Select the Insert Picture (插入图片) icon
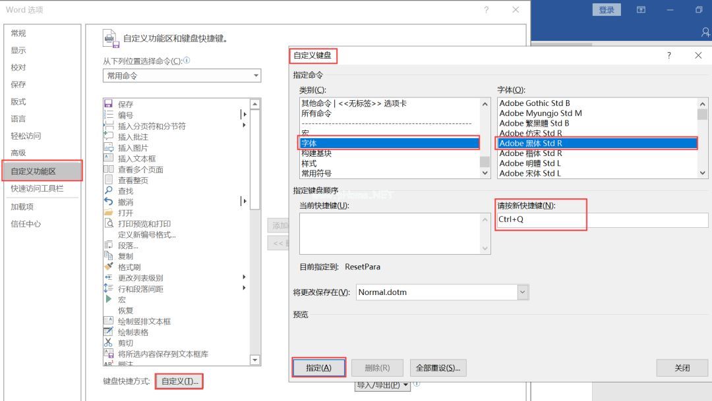 click(x=109, y=147)
